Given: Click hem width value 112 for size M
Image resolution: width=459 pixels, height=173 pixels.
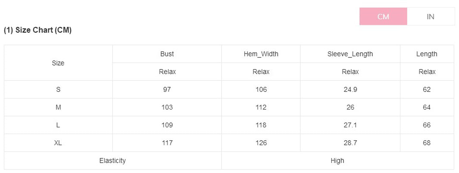Looking at the screenshot, I should [x=261, y=107].
